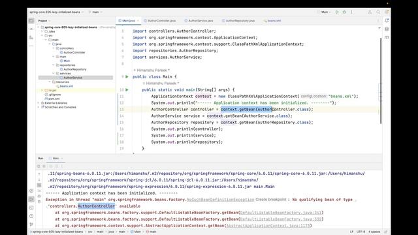
Task: Open AbstractApplicationContext.java:1173 link
Action: (x=268, y=226)
